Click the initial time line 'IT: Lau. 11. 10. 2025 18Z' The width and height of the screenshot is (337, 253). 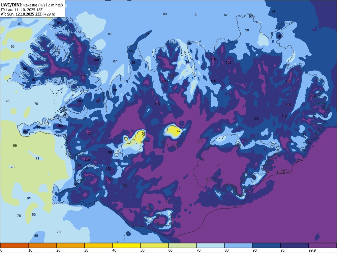tap(22, 10)
